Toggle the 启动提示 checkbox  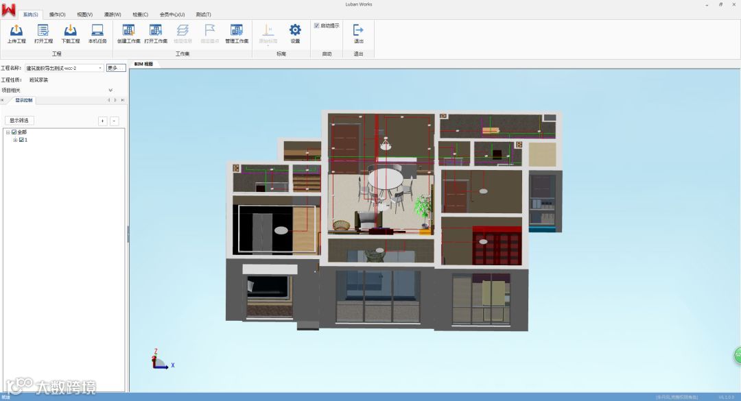pos(316,25)
